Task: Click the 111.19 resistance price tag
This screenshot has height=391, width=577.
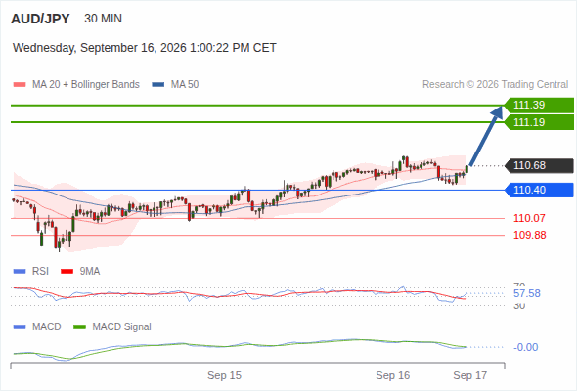Action: tap(539, 122)
